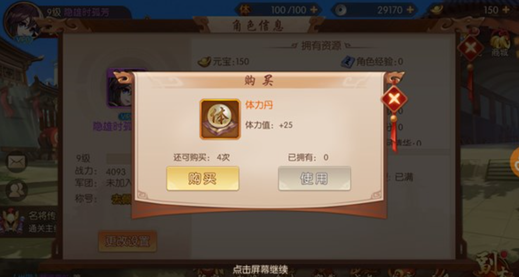Close the 角色信息 panel red X
The image size is (519, 277).
tap(470, 48)
